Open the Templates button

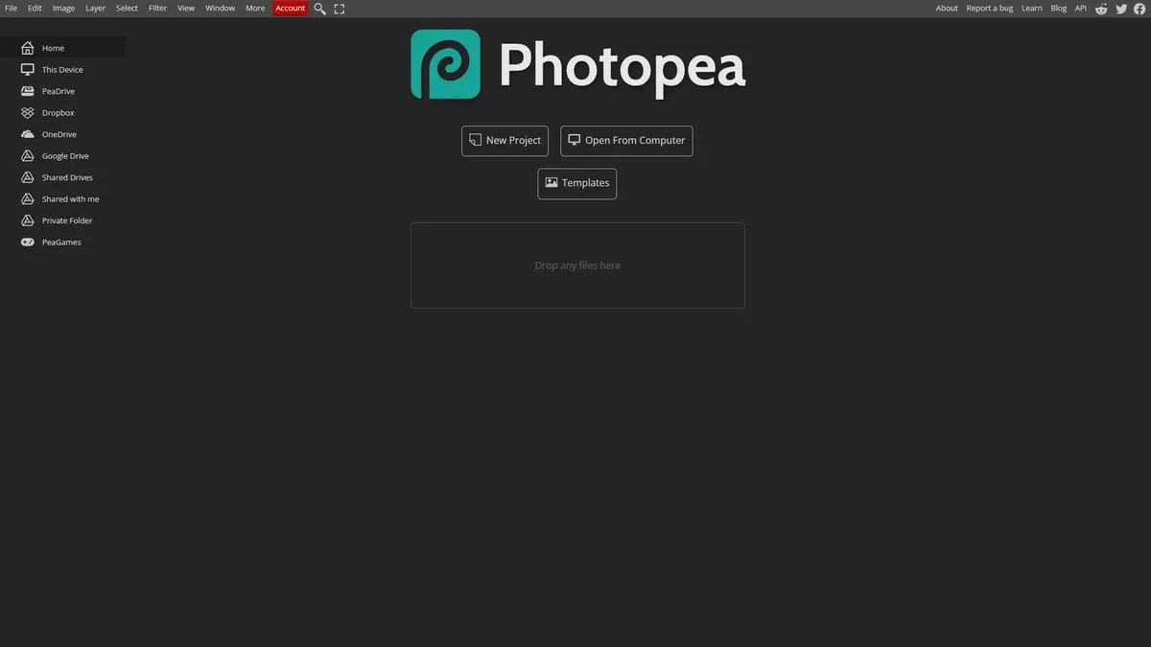577,184
